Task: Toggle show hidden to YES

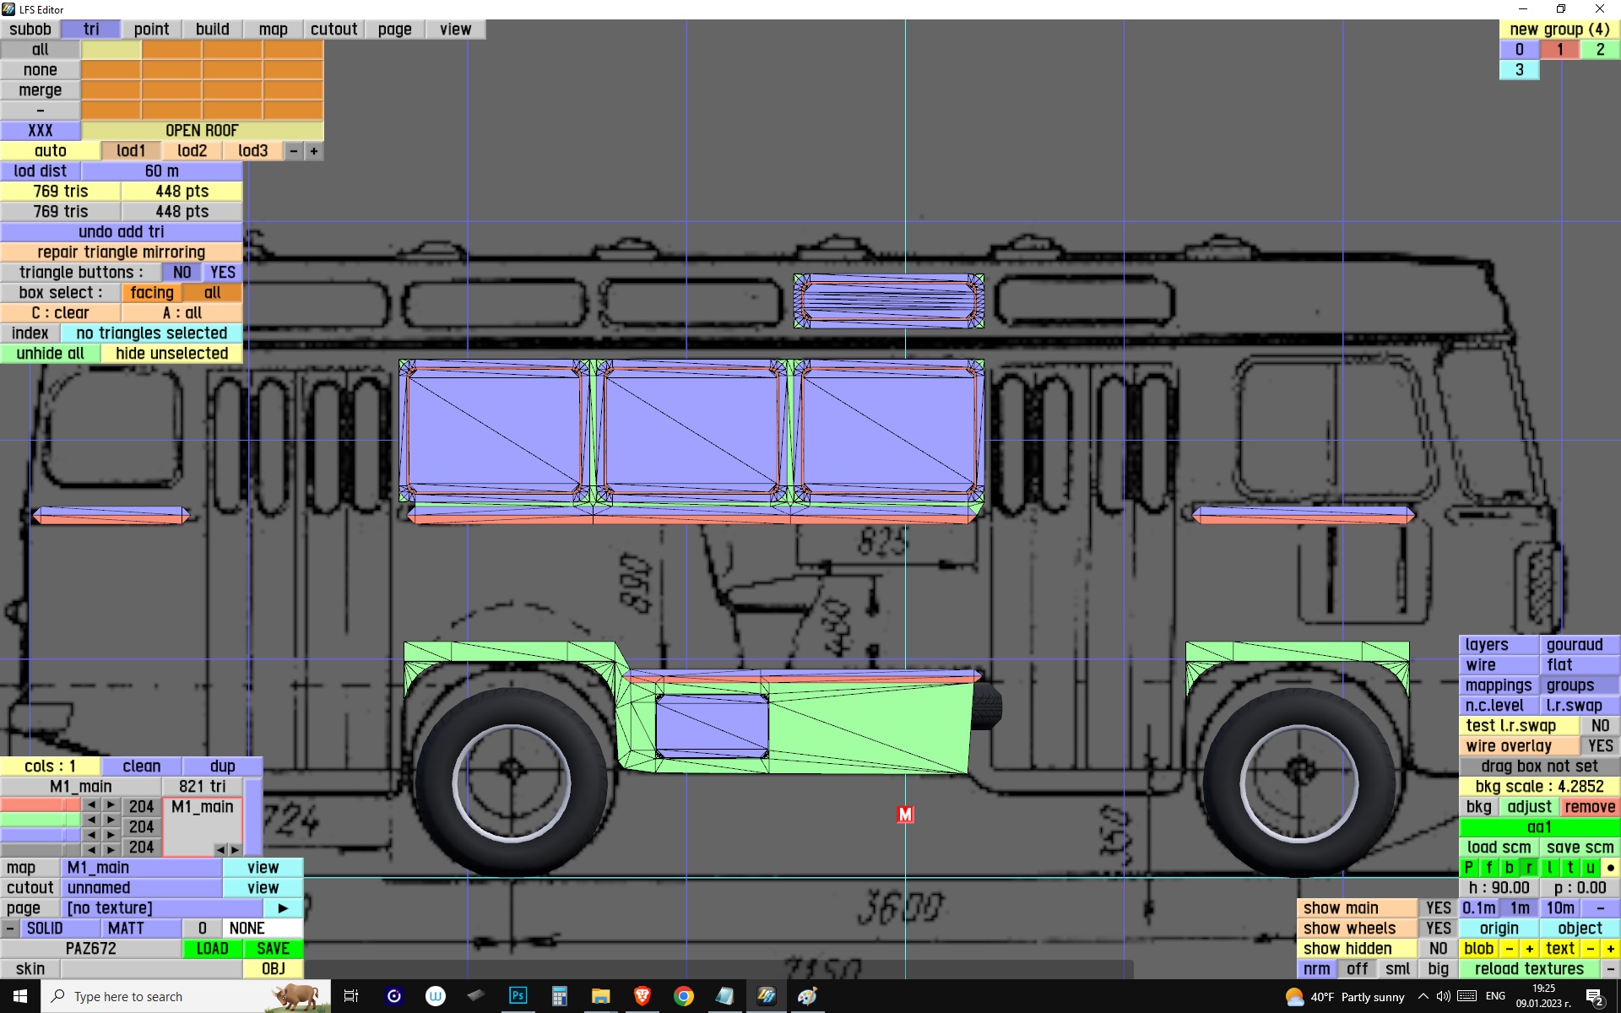Action: (1438, 949)
